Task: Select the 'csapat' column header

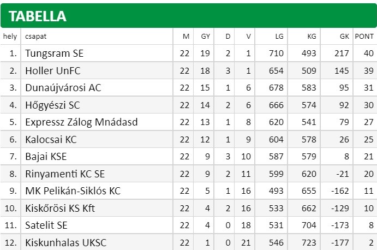Action: pyautogui.click(x=35, y=37)
